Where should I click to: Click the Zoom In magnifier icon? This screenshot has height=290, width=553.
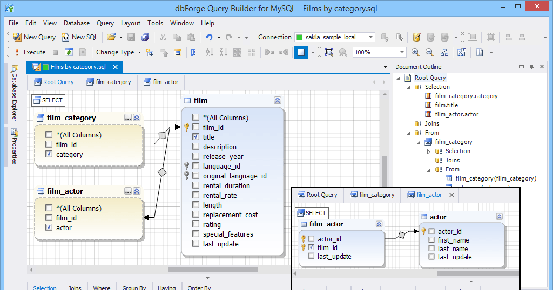tap(415, 52)
